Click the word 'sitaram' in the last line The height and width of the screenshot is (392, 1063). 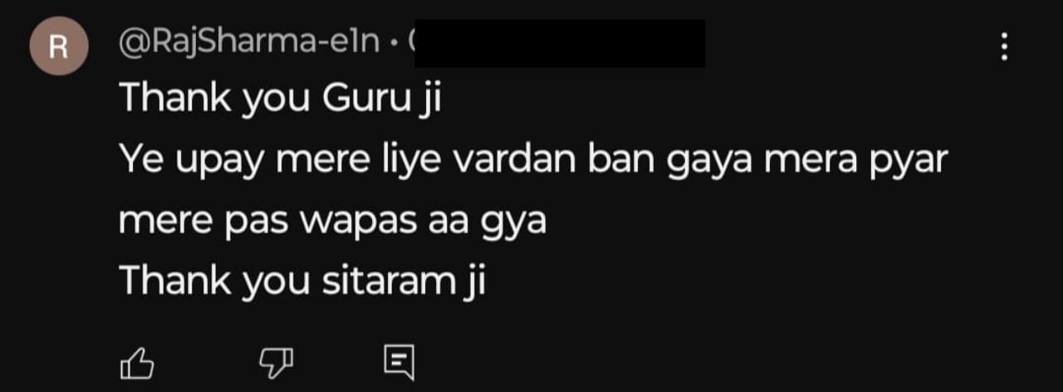click(385, 281)
